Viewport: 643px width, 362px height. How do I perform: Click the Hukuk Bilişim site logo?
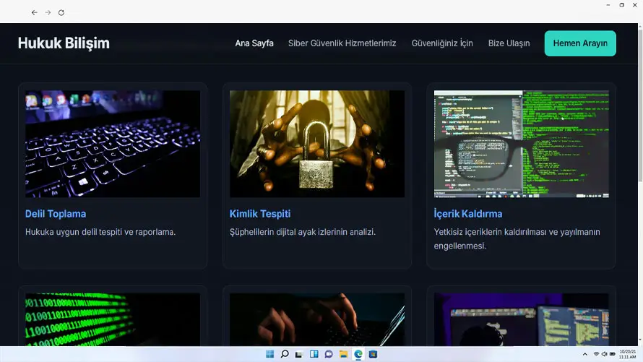tap(64, 43)
